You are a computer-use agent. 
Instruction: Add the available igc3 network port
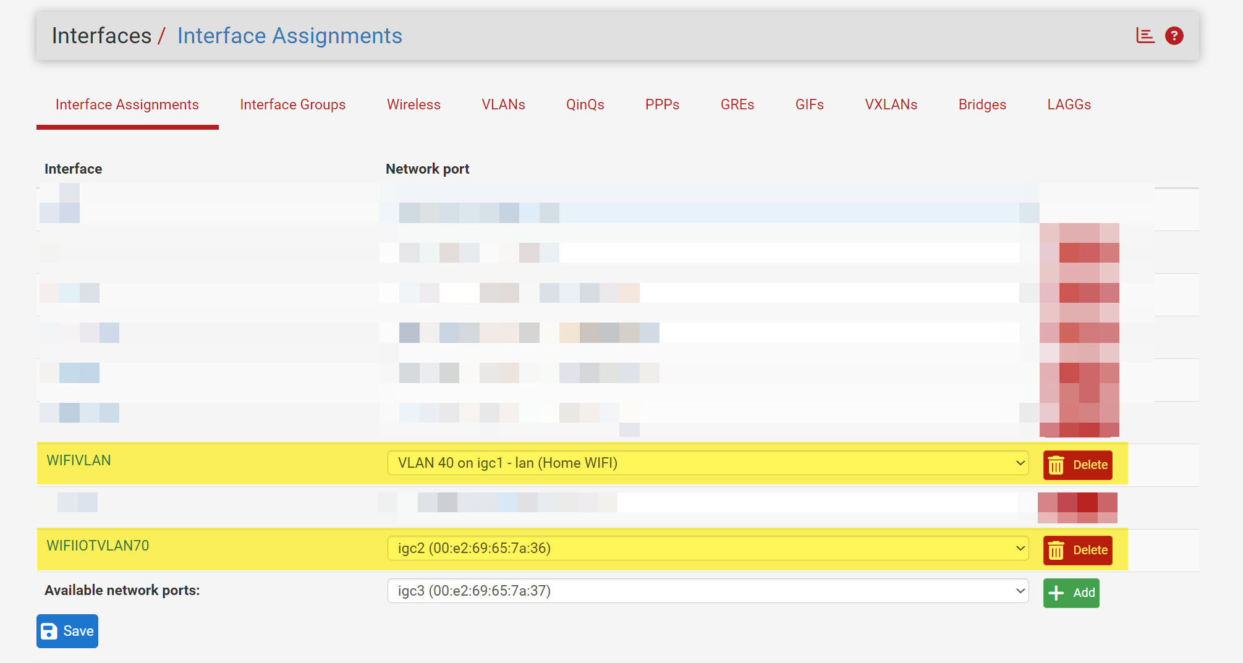click(x=1071, y=593)
